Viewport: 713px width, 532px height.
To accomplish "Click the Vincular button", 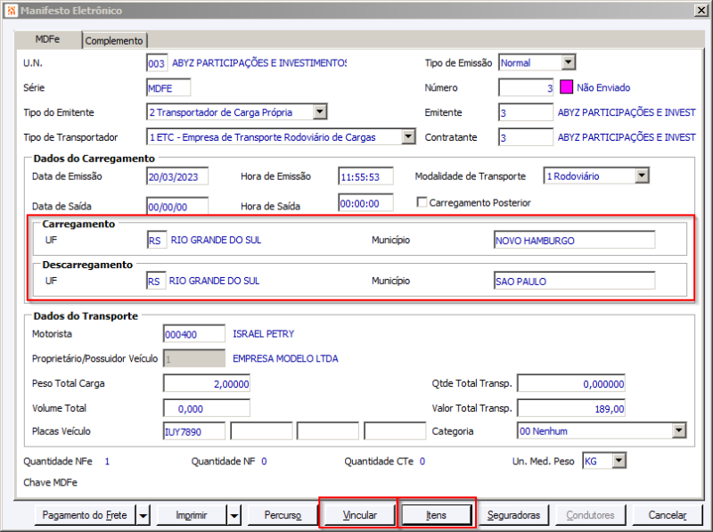I will (359, 515).
